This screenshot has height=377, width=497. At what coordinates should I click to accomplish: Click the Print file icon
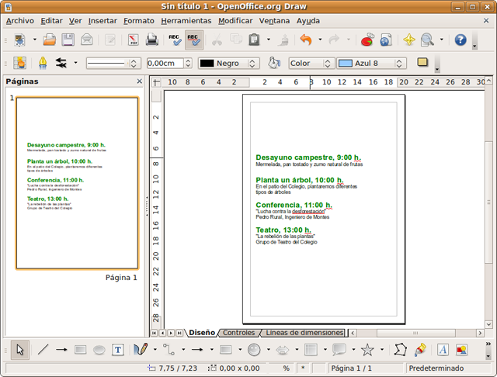coord(153,40)
